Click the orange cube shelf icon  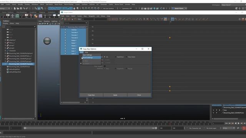(x=36, y=16)
